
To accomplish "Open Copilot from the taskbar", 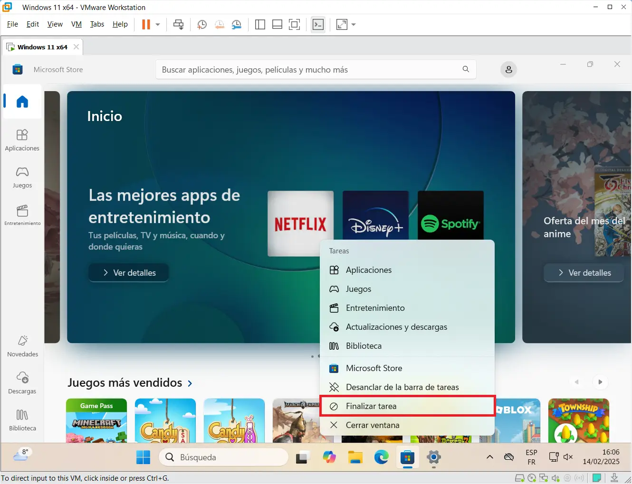I will click(x=329, y=457).
